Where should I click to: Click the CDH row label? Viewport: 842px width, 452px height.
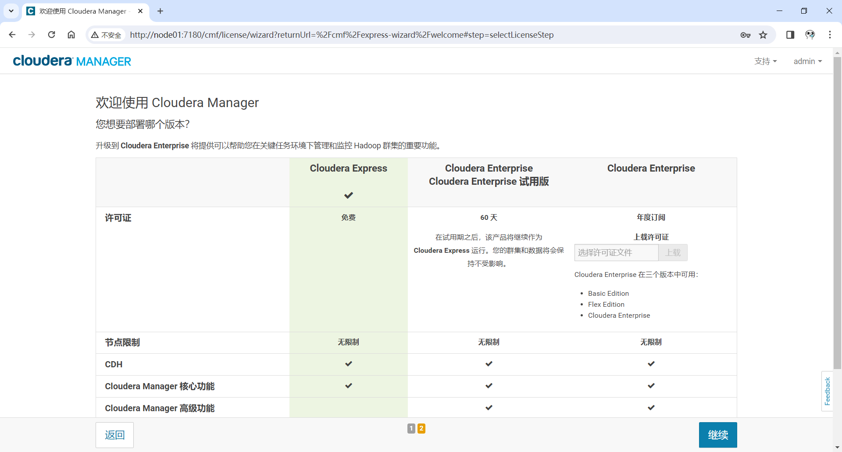click(x=114, y=365)
